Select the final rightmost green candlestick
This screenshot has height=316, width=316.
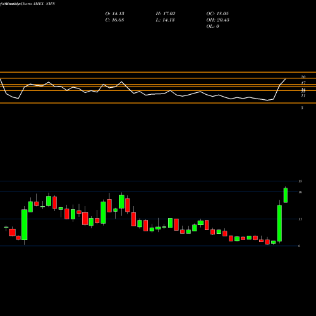(x=286, y=195)
